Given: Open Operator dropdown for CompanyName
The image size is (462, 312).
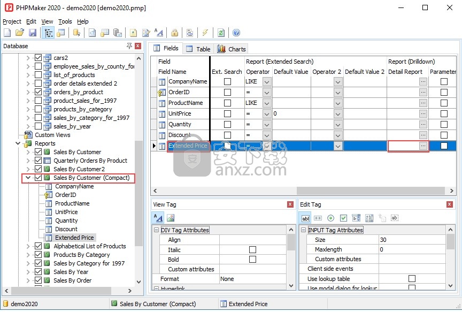Looking at the screenshot, I should [267, 82].
